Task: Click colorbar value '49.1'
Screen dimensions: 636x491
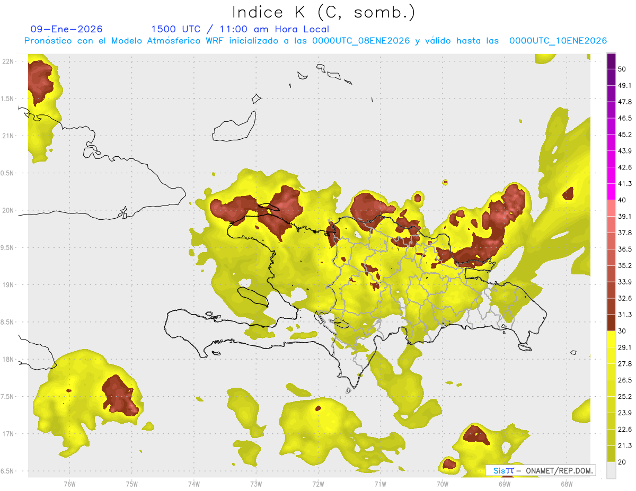Action: coord(625,86)
